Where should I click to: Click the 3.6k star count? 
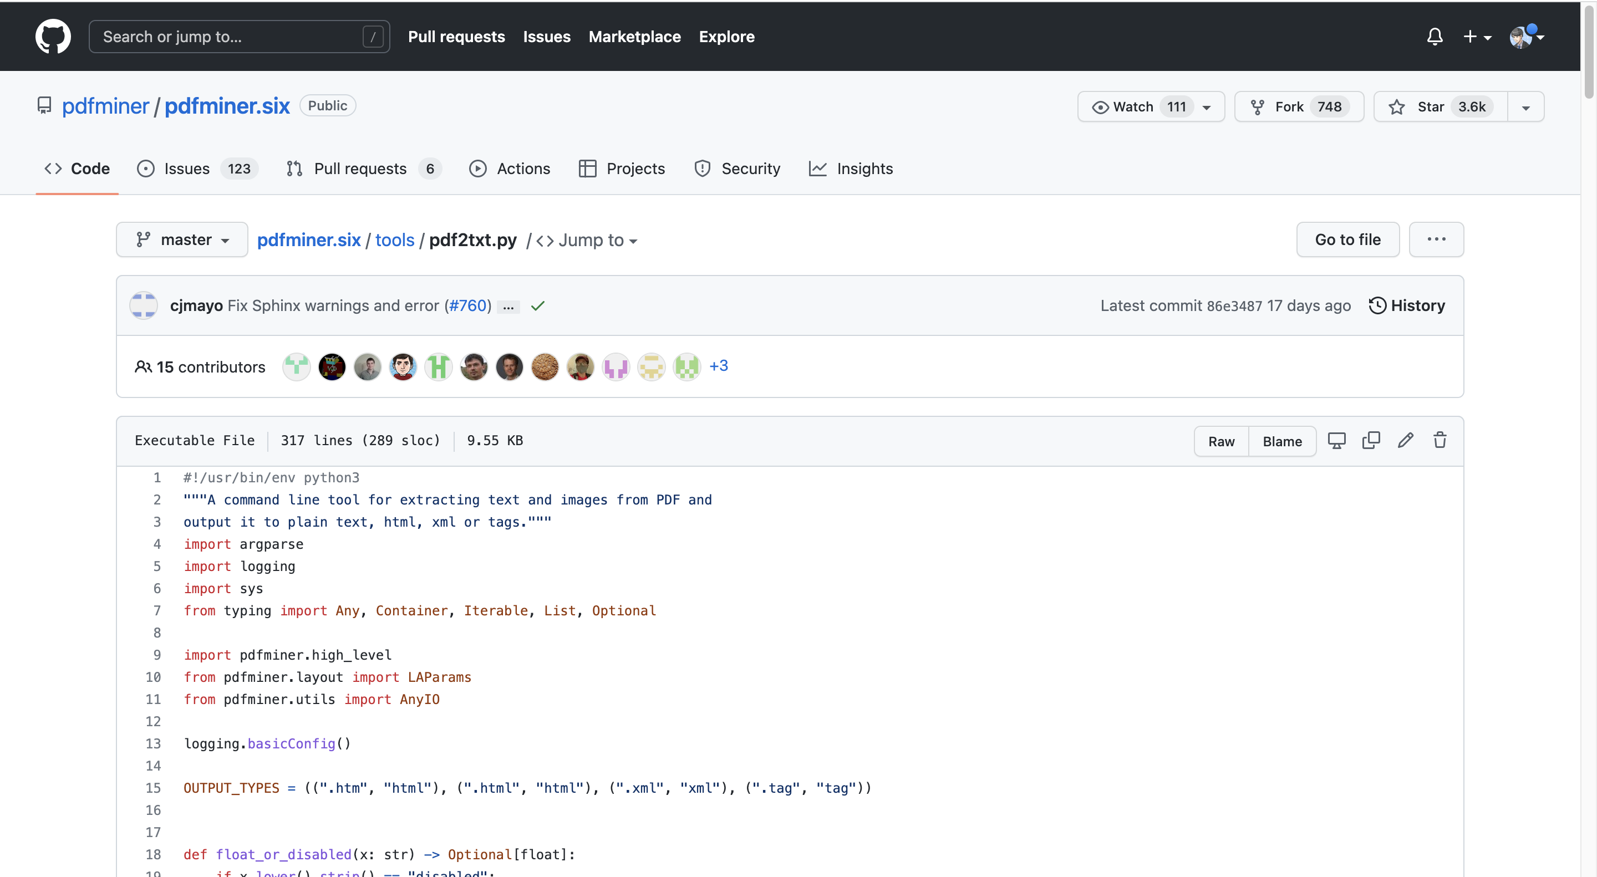coord(1471,106)
